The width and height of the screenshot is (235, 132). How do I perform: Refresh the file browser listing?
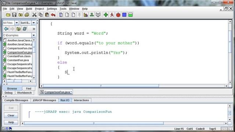tap(25, 29)
